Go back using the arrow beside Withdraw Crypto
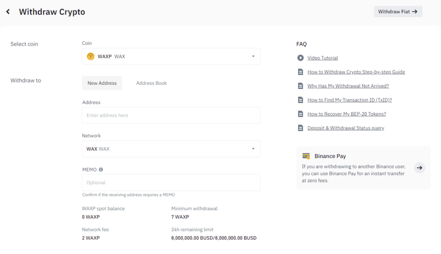 tap(8, 12)
